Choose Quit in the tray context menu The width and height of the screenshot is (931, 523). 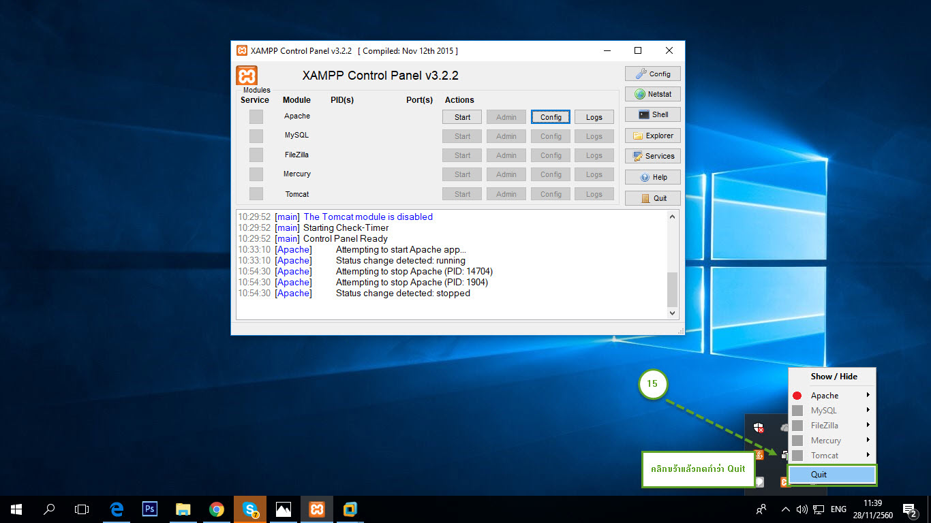click(x=832, y=475)
